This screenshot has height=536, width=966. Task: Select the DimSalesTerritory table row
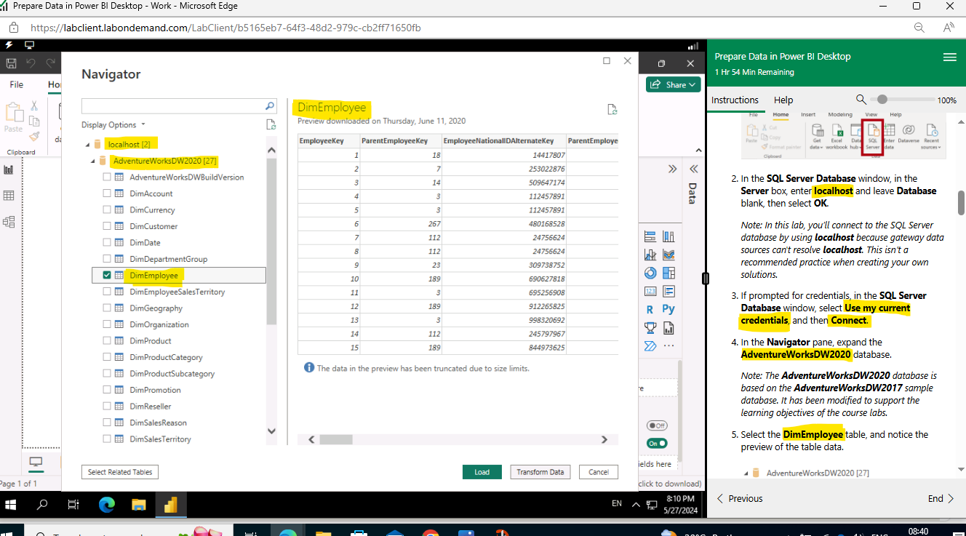coord(179,439)
